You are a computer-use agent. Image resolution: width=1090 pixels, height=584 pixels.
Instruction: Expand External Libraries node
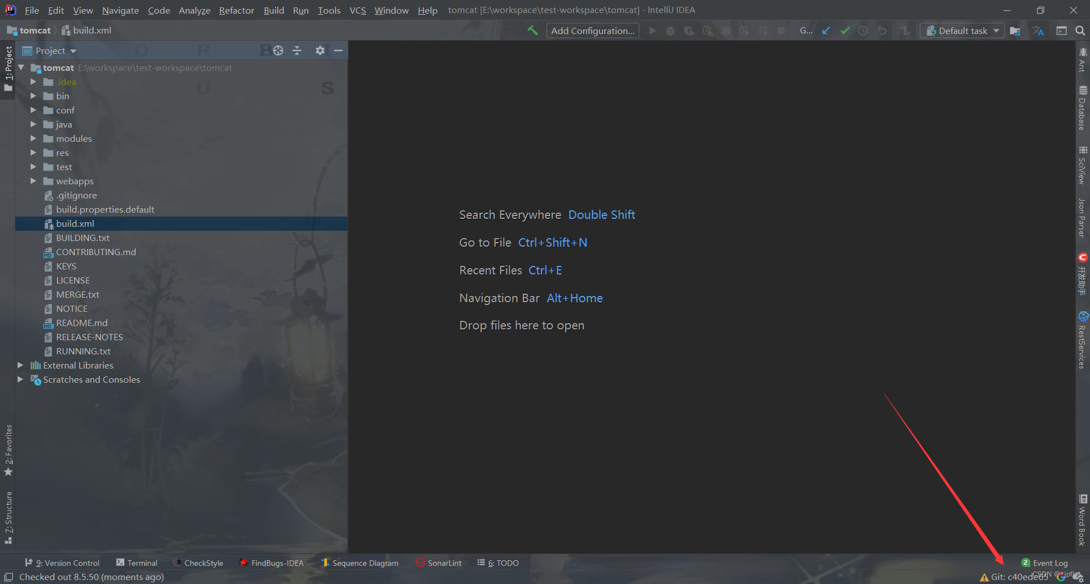tap(20, 365)
